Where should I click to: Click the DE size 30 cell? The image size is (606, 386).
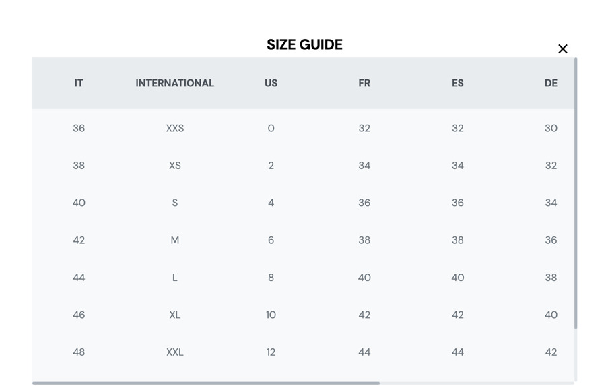point(551,129)
